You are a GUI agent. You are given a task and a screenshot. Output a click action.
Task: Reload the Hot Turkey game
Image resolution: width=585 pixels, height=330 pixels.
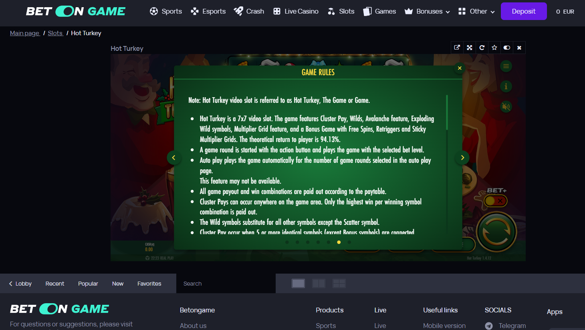pyautogui.click(x=482, y=48)
